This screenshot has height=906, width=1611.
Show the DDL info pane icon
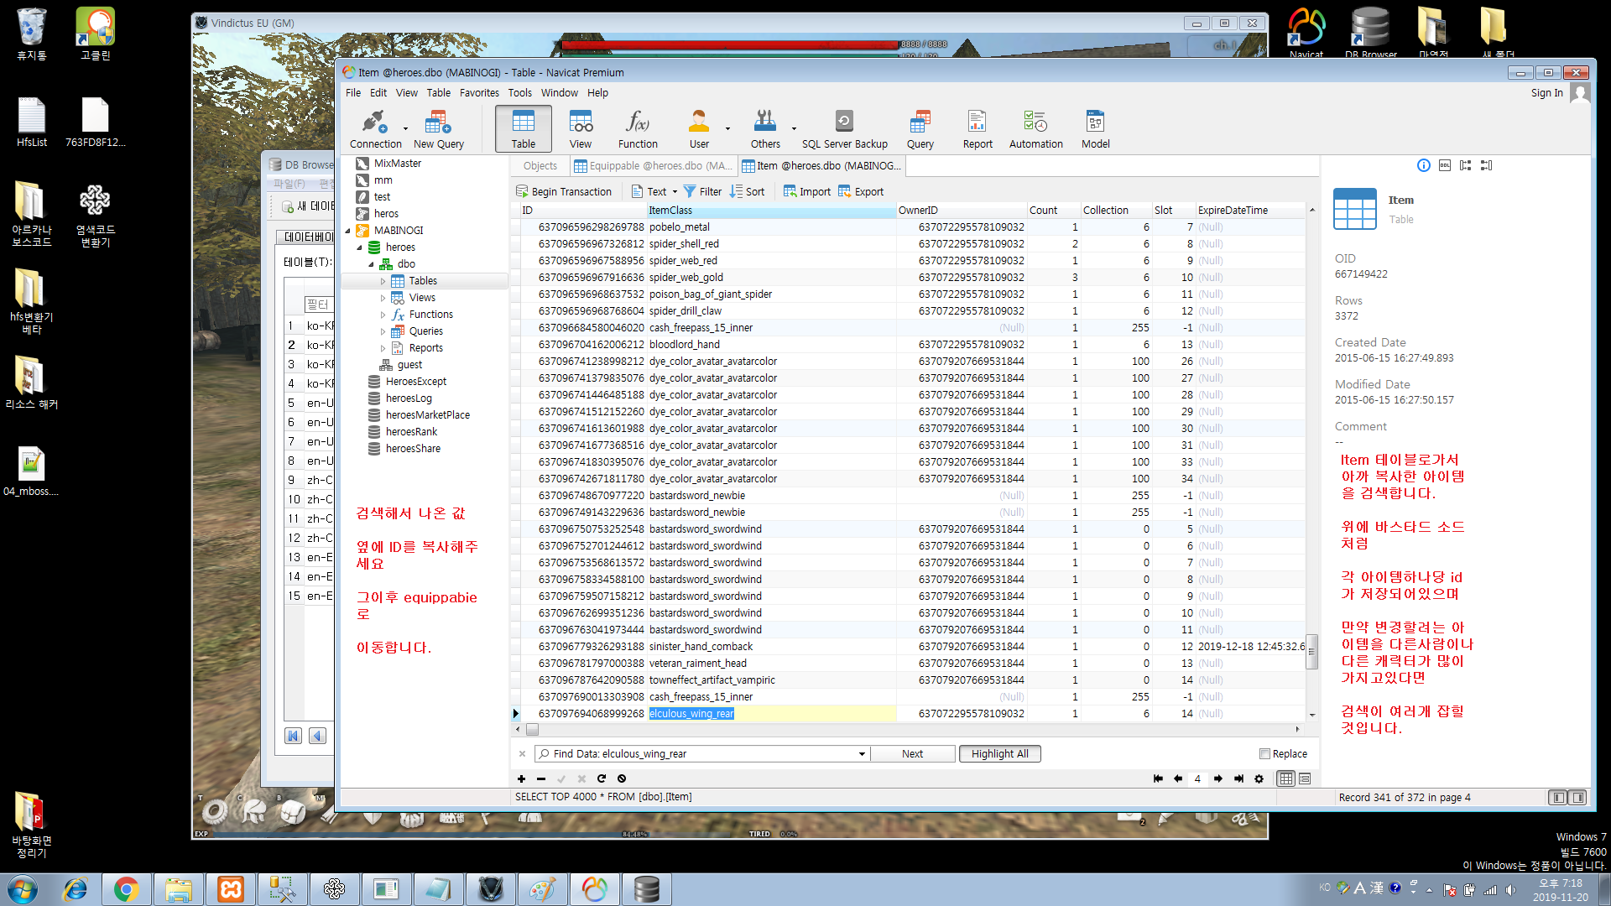1444,165
